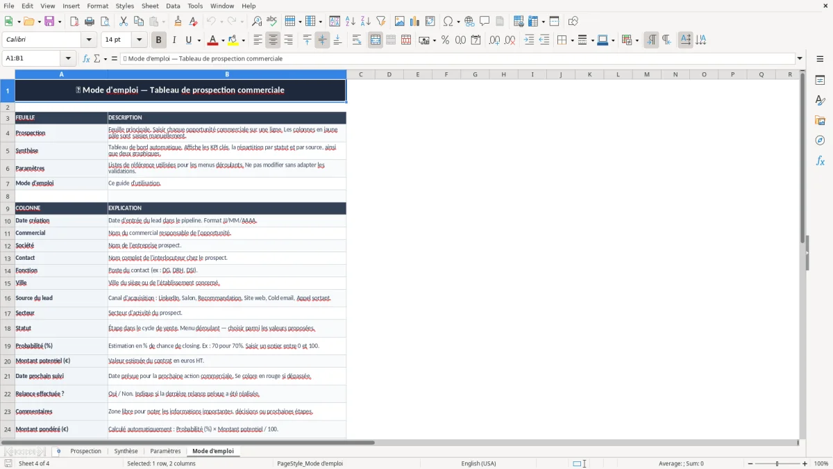Toggle Bold formatting
Screen dimensions: 833x469
click(x=158, y=40)
